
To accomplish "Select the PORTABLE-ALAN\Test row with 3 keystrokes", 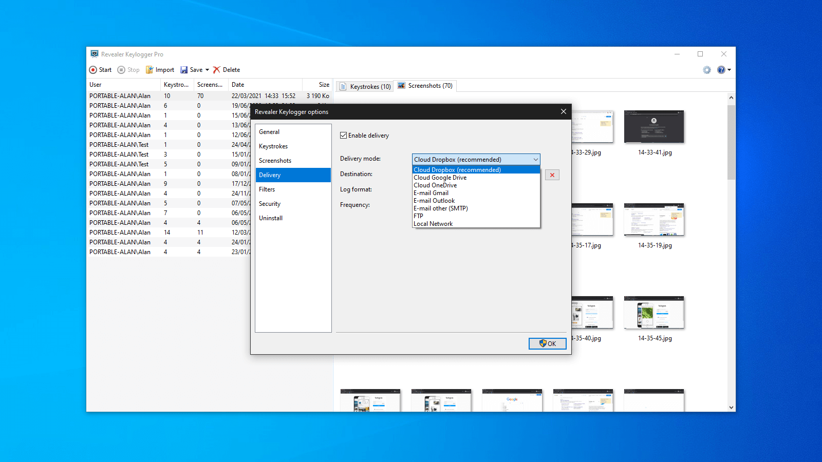I will 169,155.
